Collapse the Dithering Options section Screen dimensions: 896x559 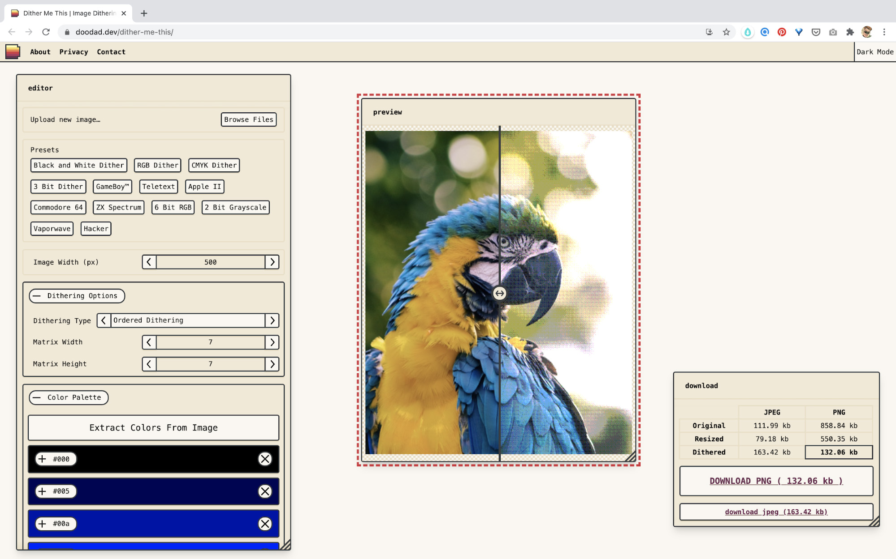point(77,296)
